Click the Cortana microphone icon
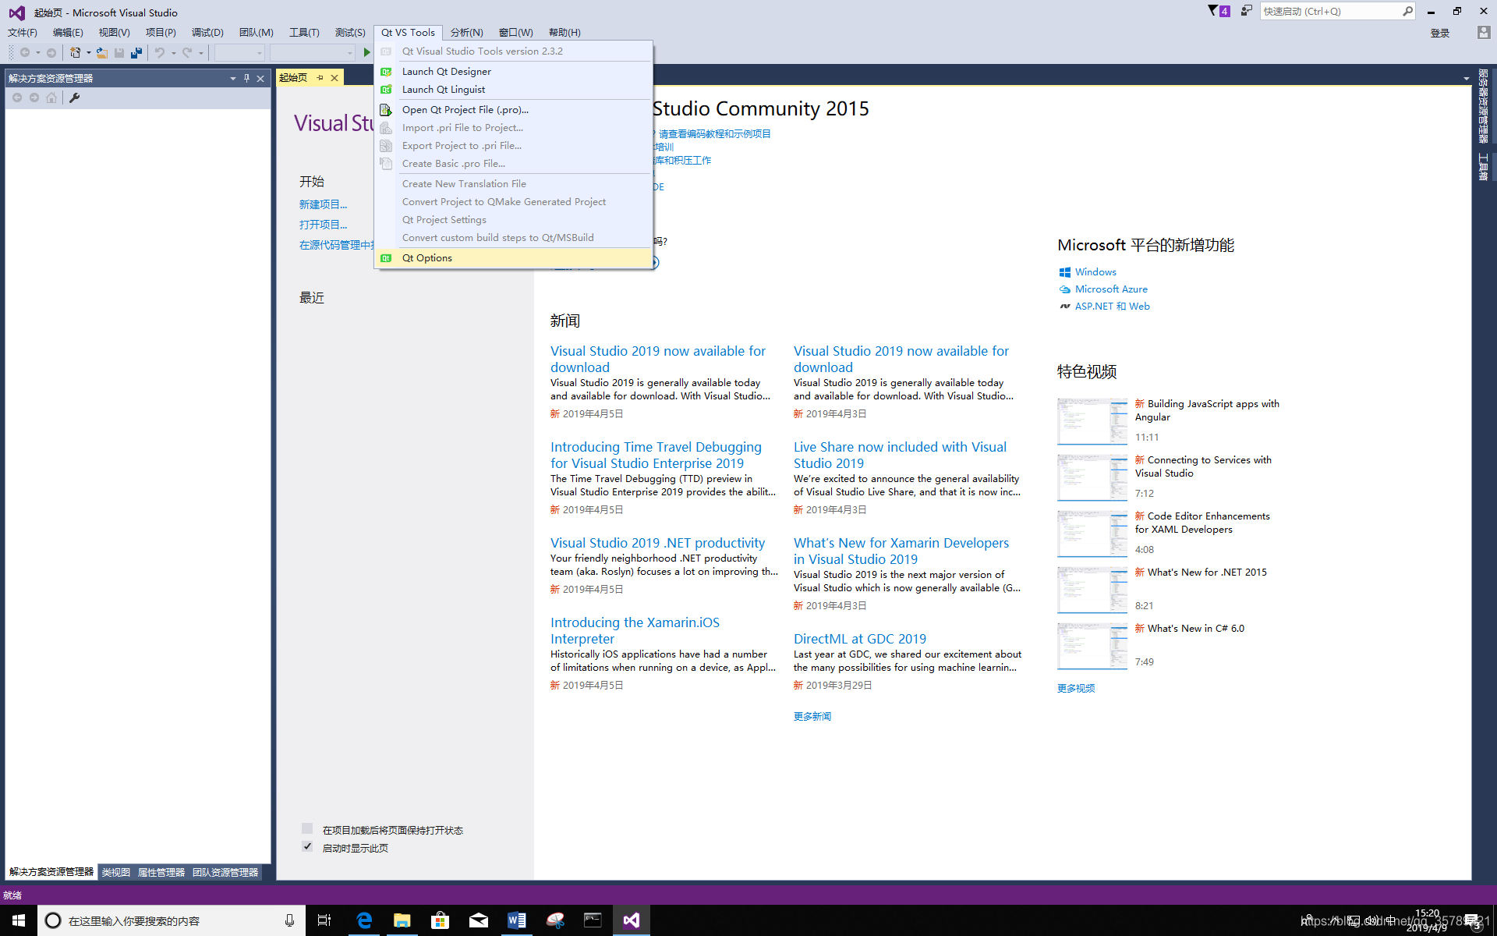1497x936 pixels. pos(289,920)
